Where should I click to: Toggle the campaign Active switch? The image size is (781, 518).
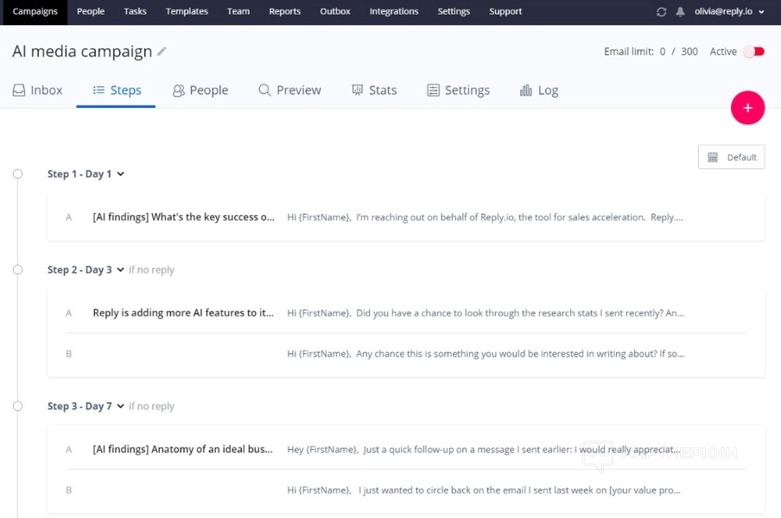754,52
